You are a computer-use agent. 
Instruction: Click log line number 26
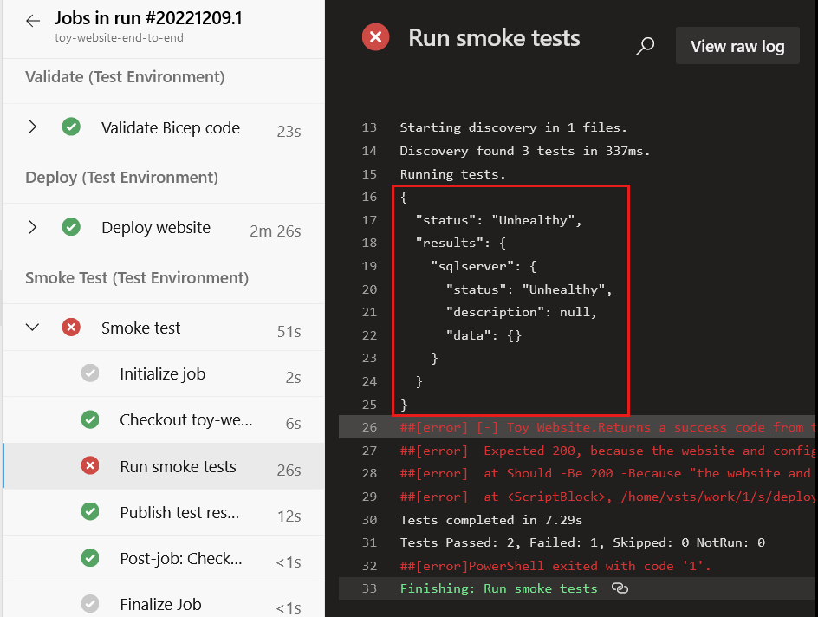[369, 428]
